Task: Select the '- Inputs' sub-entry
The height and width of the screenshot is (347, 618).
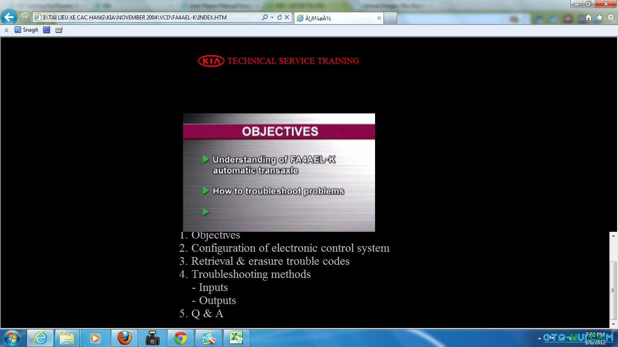Action: point(210,287)
